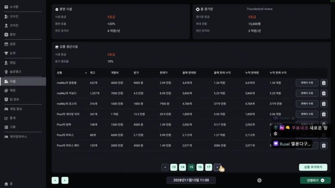The width and height of the screenshot is (335, 188).
Task: Open the 순위 trophy icon in sidebar
Action: coord(6,53)
